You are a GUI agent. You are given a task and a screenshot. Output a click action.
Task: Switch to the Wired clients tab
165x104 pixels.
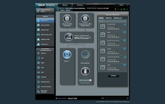(109, 18)
